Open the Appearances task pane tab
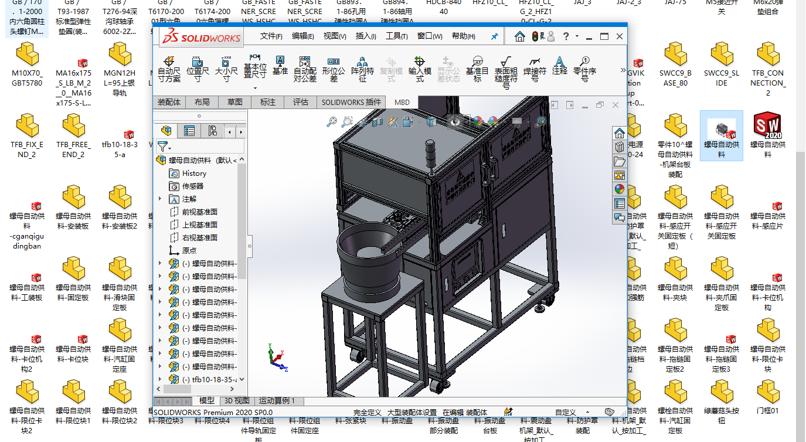The width and height of the screenshot is (806, 442). tap(620, 189)
